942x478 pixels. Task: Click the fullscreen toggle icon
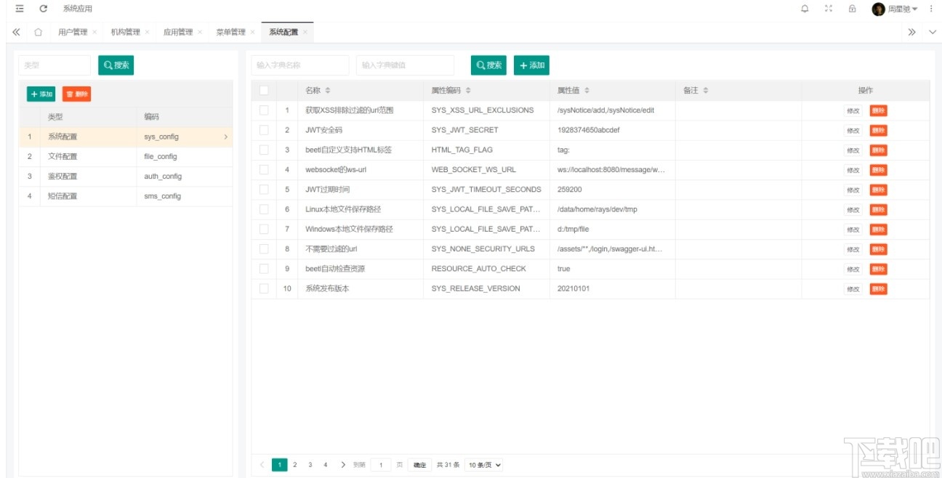(828, 8)
